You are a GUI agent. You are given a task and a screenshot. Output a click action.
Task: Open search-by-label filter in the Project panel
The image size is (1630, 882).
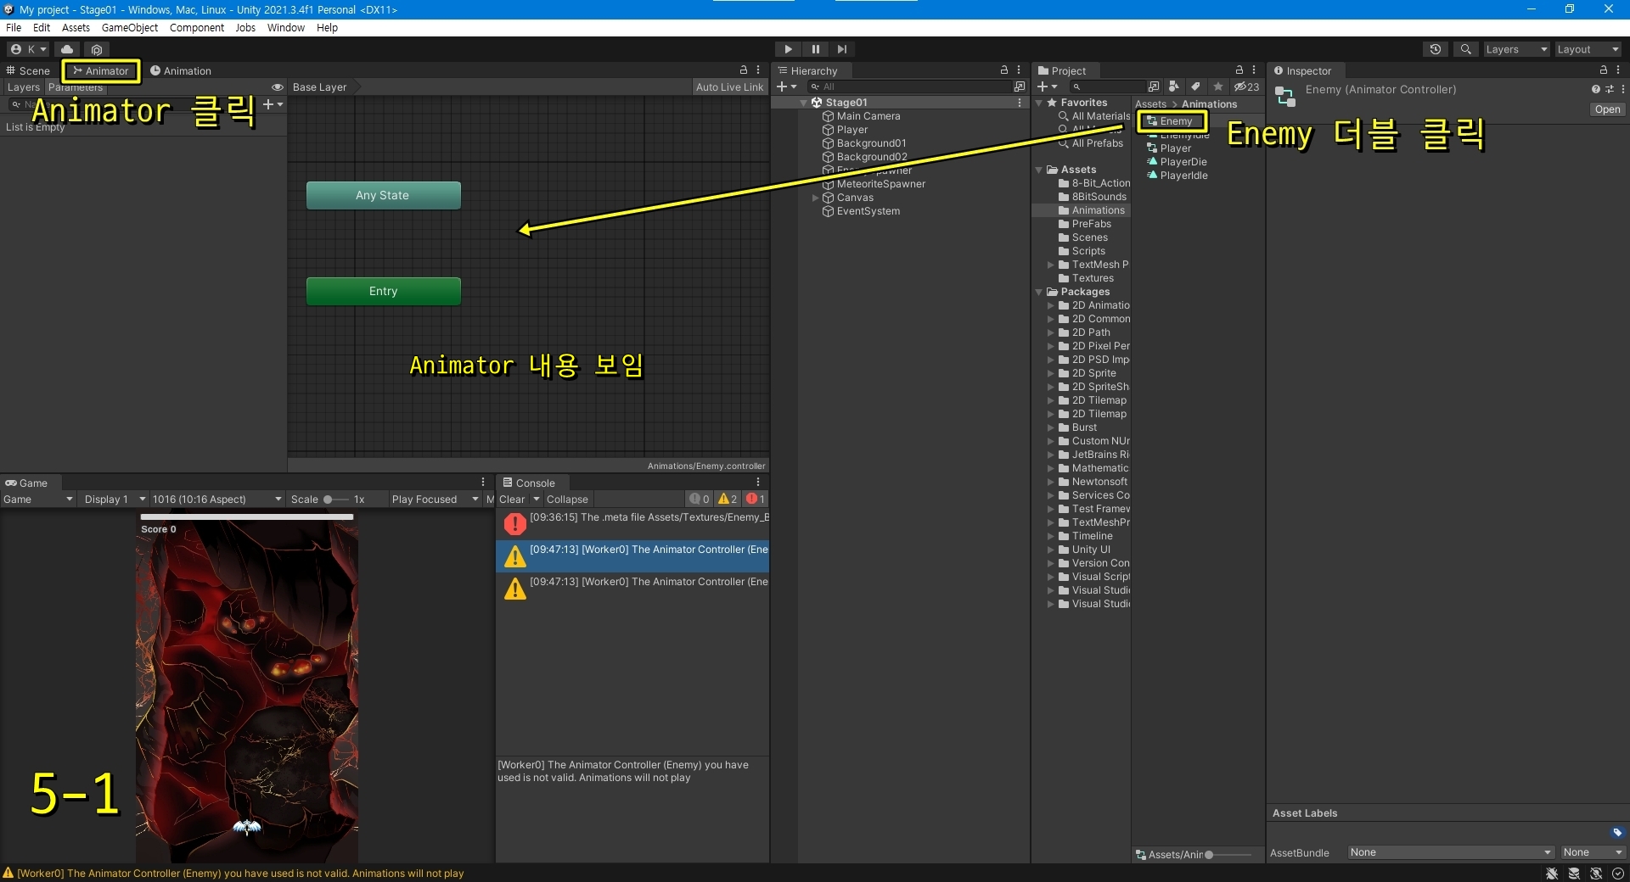(1195, 87)
